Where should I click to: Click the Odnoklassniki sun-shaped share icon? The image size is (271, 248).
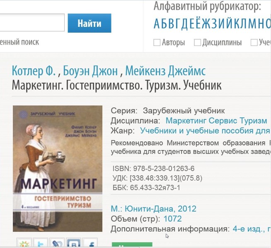24,243
